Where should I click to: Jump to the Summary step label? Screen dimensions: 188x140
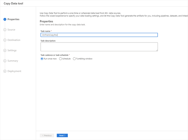(x=13, y=61)
